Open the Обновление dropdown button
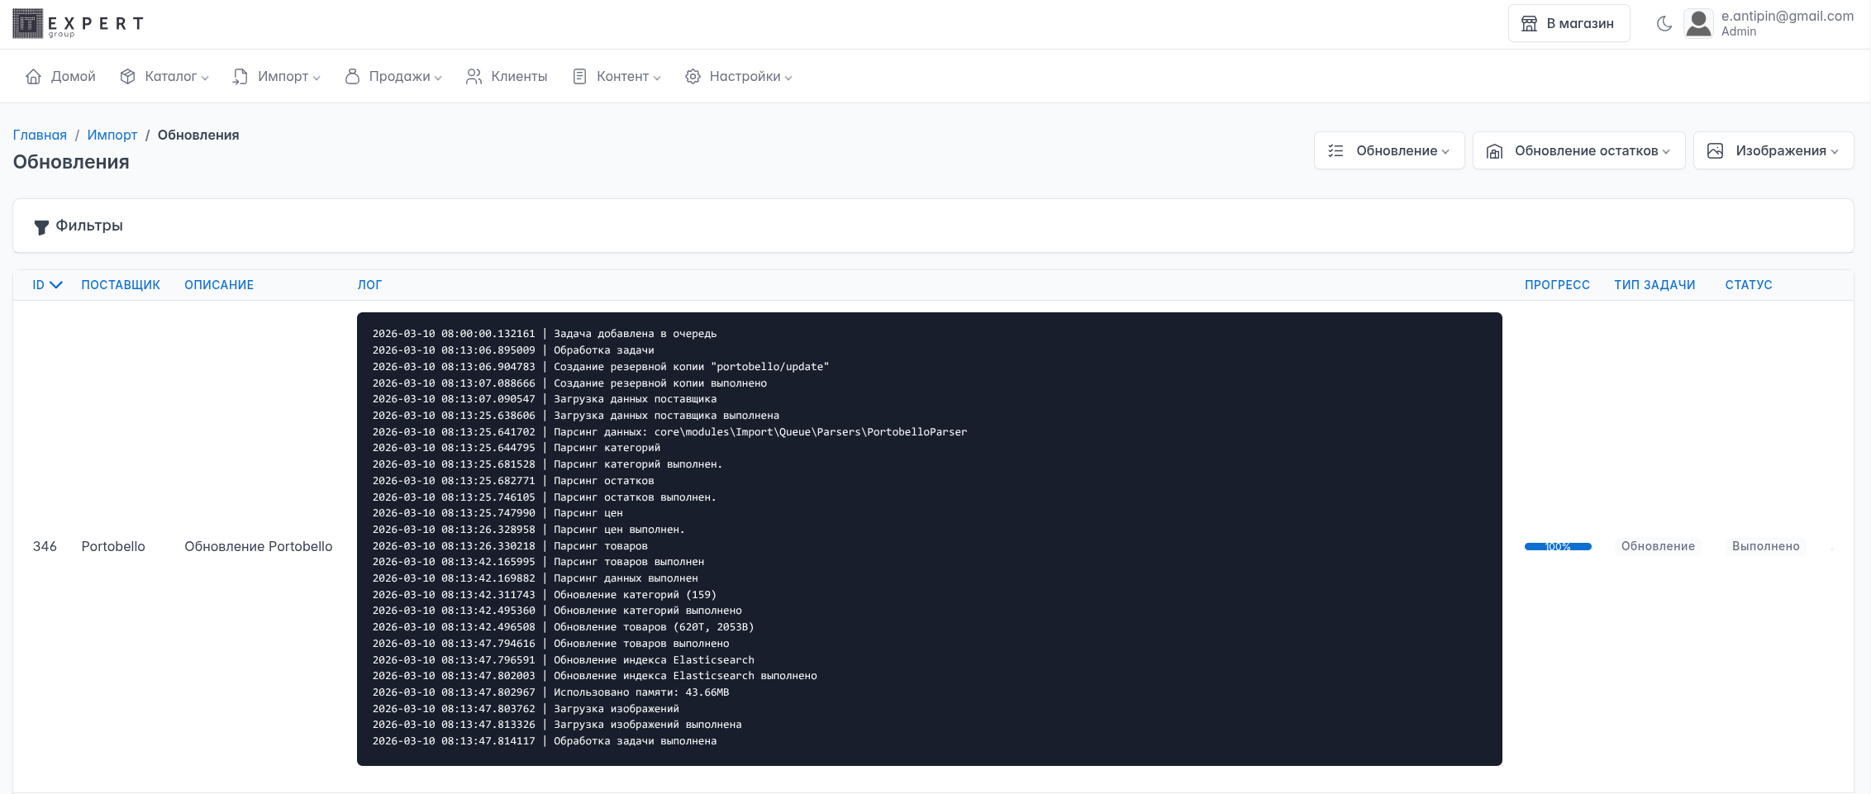Screen dimensions: 1871x794 point(1388,151)
